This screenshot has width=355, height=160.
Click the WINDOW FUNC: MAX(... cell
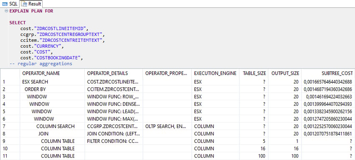112,119
